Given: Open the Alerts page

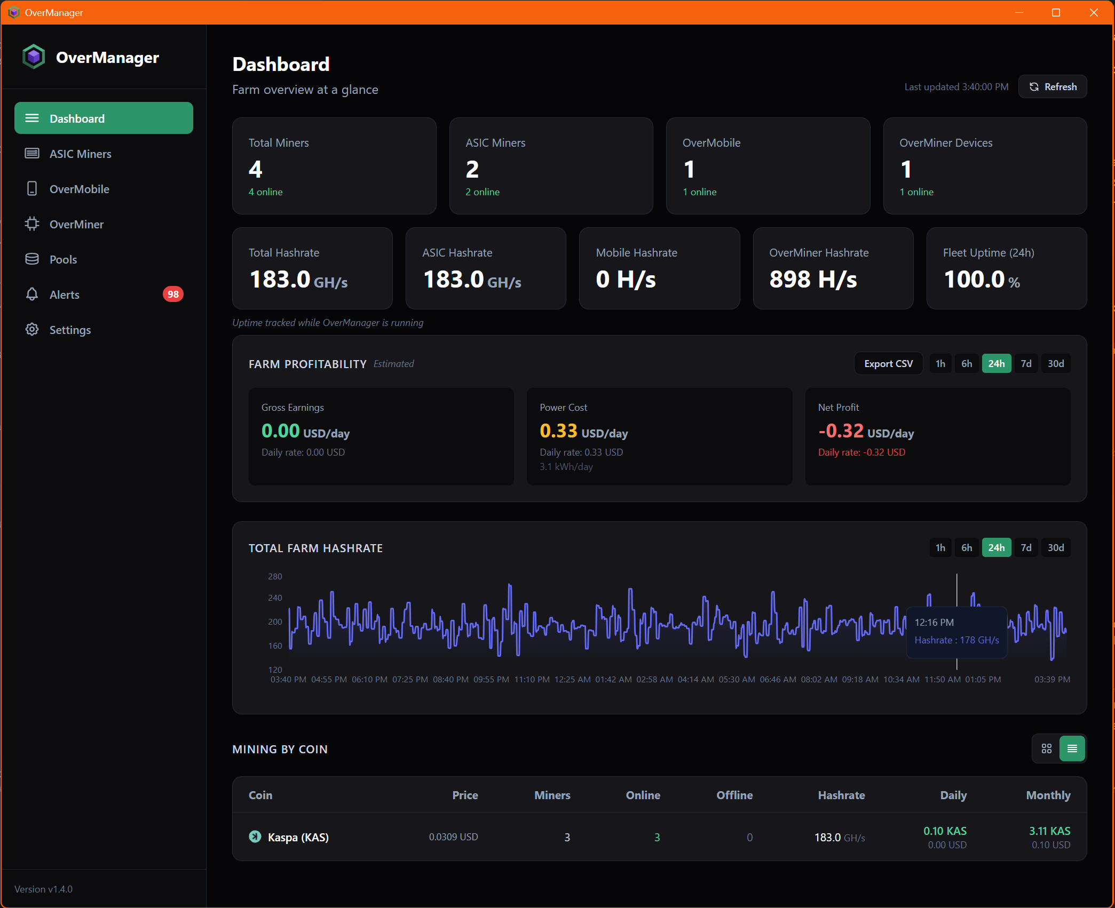Looking at the screenshot, I should [104, 294].
